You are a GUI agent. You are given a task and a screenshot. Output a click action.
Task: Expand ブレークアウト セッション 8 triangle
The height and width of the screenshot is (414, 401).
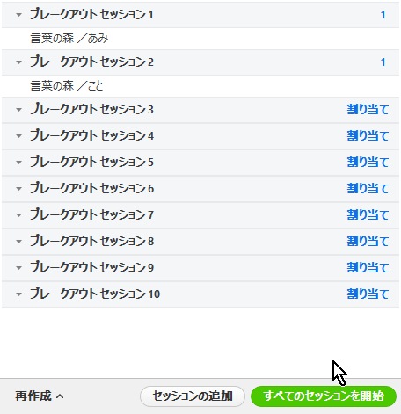[18, 242]
